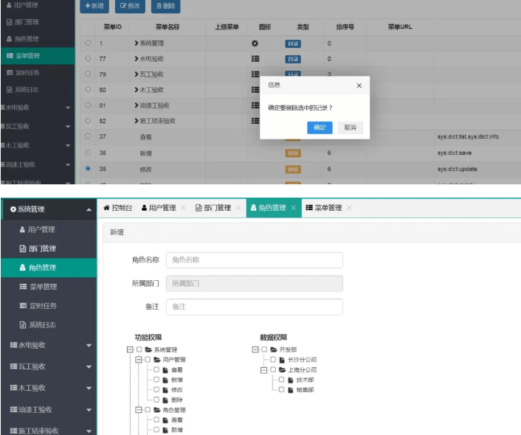Screen dimensions: 521x435
Task: Check the 长沙分公司 checkbox
Action: (273, 359)
